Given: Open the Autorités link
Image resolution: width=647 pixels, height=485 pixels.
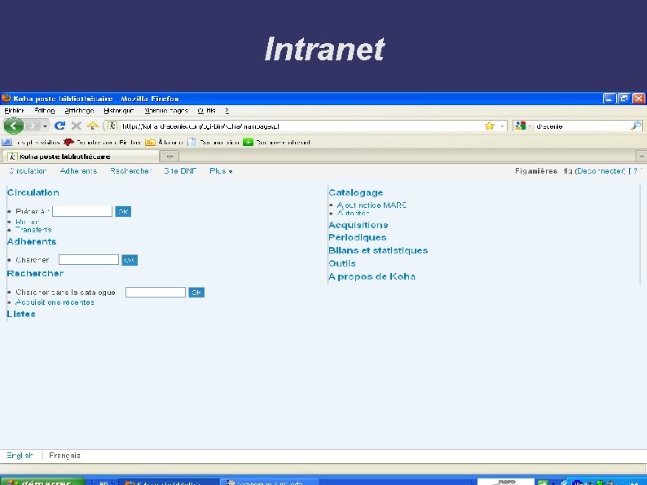Looking at the screenshot, I should (x=353, y=213).
